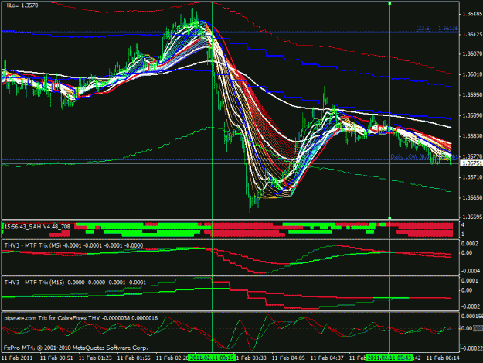The width and height of the screenshot is (483, 363).
Task: Click the 1.35890 price label
Action: pos(472,115)
